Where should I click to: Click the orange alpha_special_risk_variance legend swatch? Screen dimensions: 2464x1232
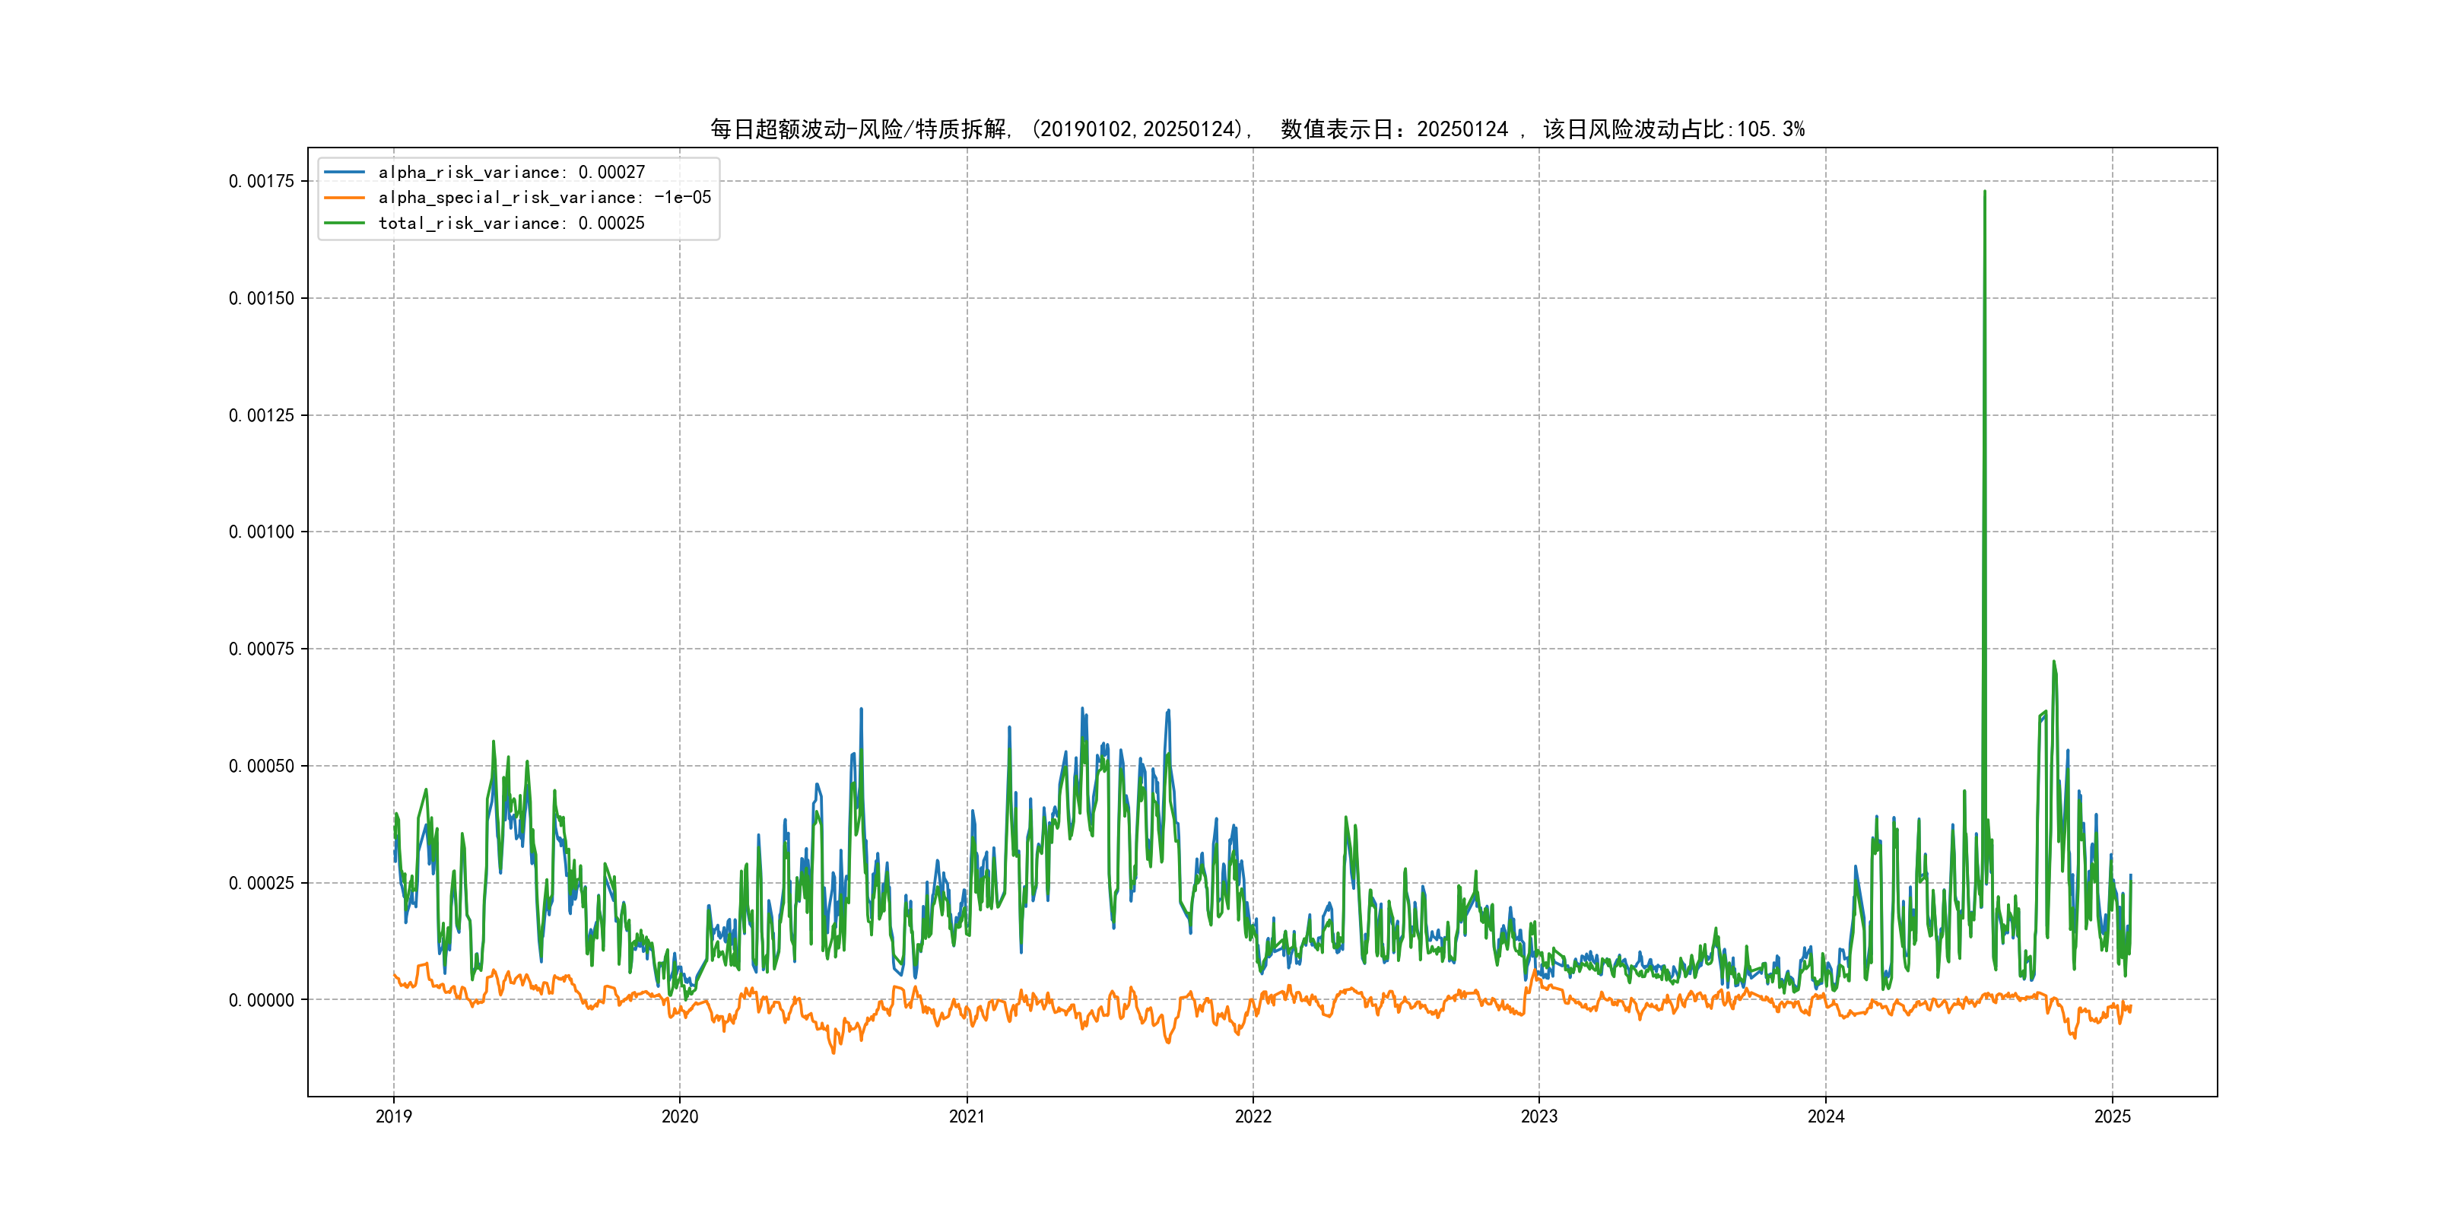(x=345, y=198)
